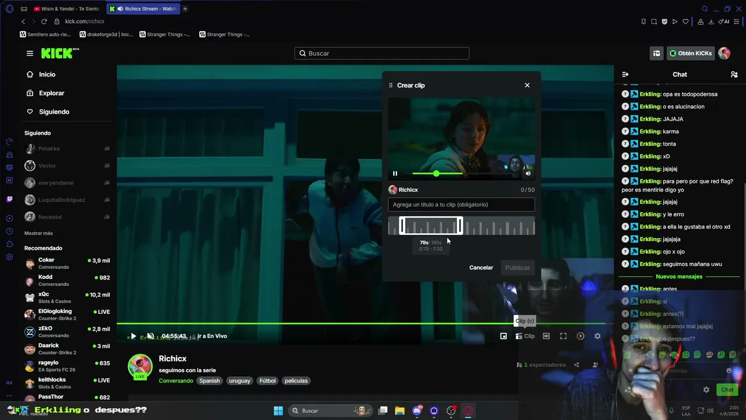Close the Crear clip dialog
Image resolution: width=746 pixels, height=420 pixels.
[527, 85]
